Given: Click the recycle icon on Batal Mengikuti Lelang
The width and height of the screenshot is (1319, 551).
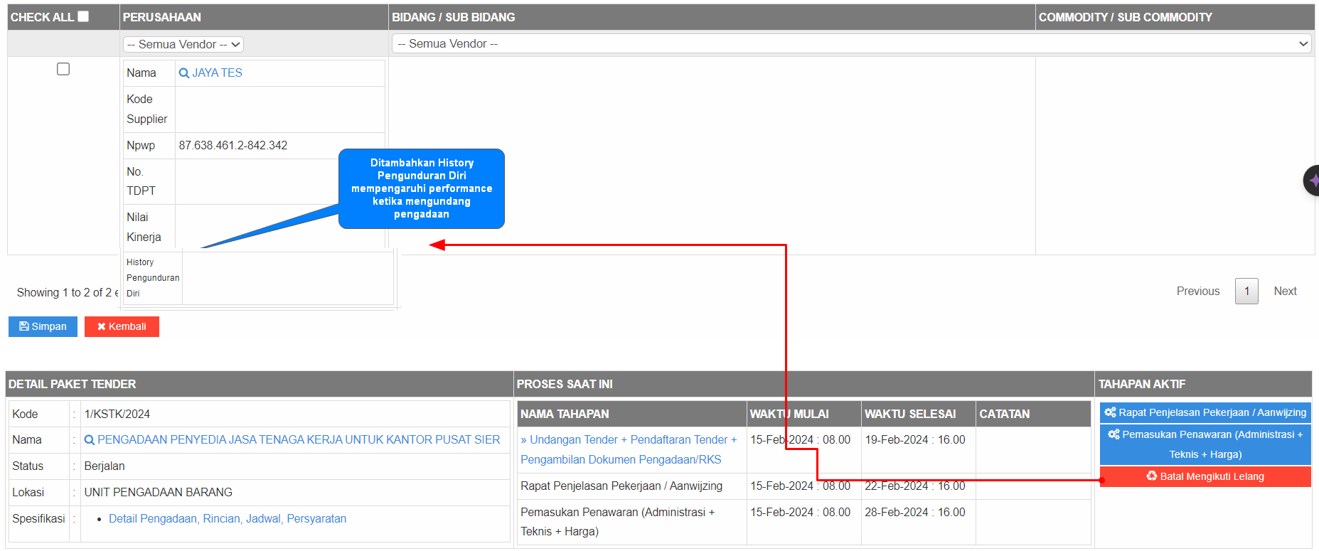Looking at the screenshot, I should pos(1152,476).
